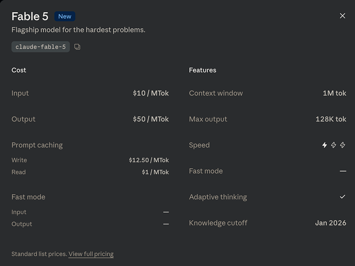Click the Fast mode input cost dash
Screen dimensions: 355x266
click(166, 212)
